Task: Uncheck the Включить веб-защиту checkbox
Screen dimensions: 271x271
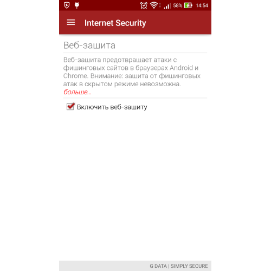Action: point(70,107)
